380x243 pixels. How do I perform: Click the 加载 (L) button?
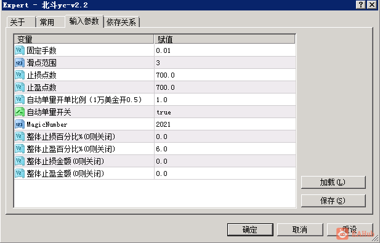333,182
